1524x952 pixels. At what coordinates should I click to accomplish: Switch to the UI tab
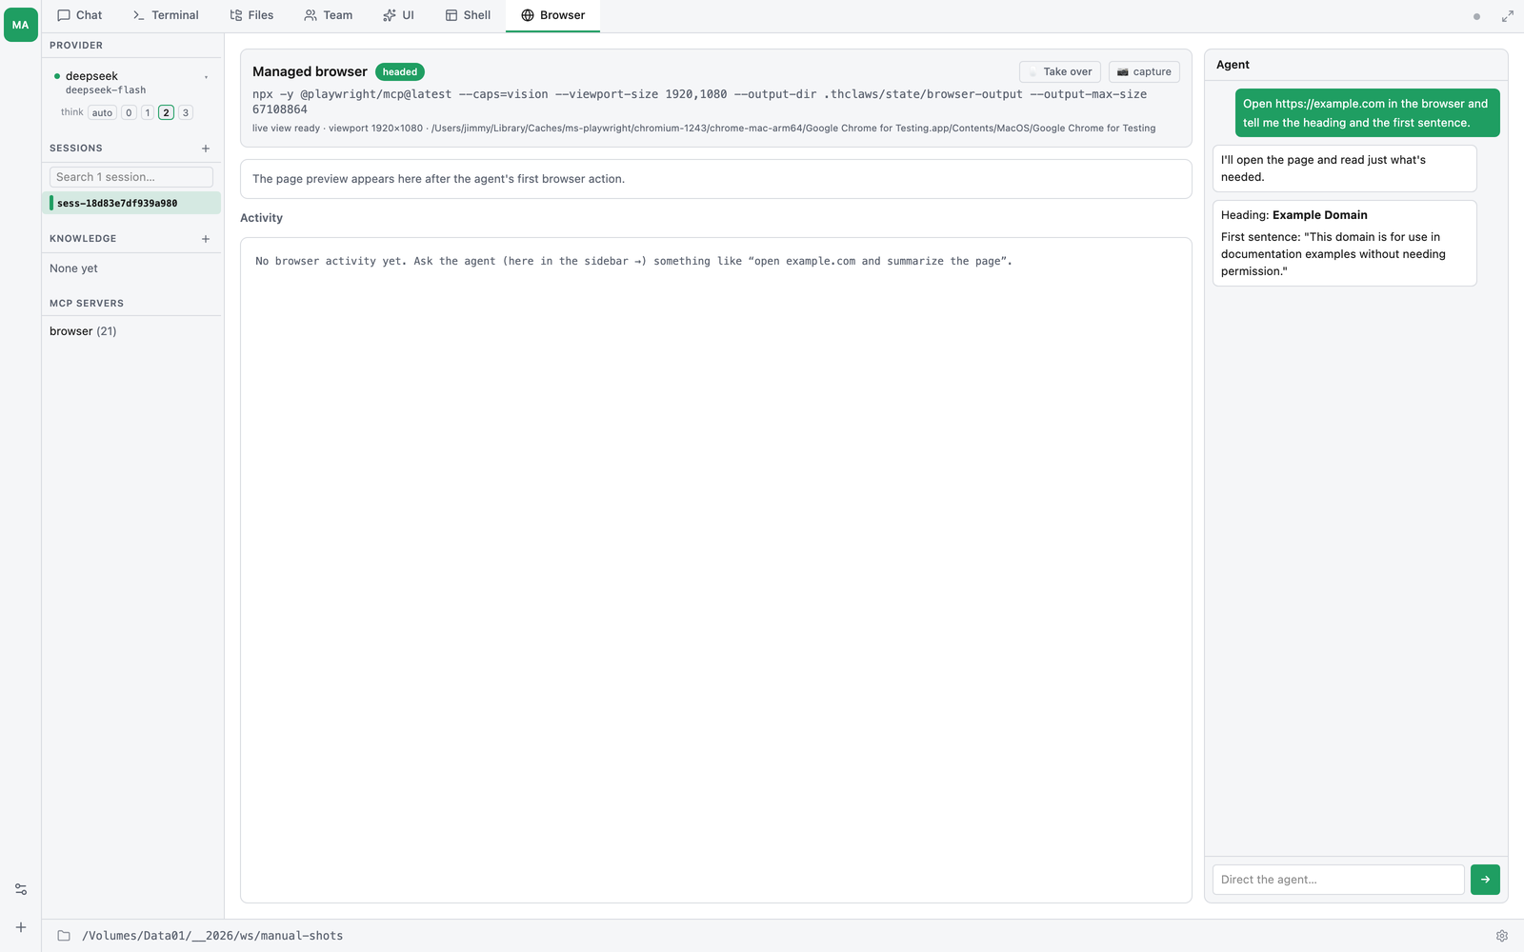tap(398, 15)
